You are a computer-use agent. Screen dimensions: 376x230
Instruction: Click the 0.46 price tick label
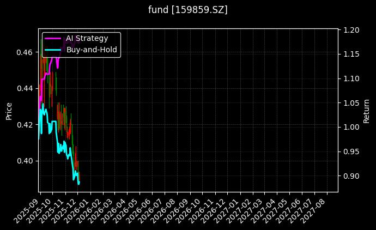click(x=25, y=52)
